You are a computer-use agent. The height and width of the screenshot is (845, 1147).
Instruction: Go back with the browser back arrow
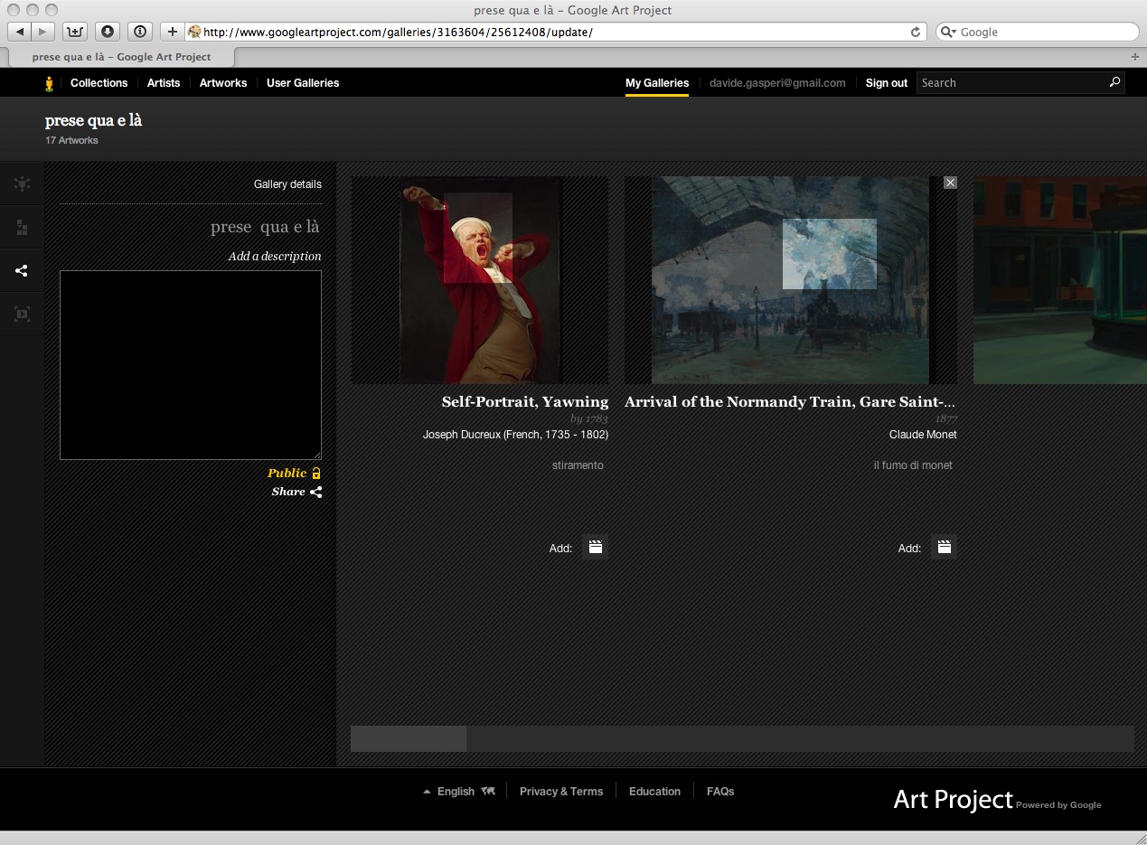pos(20,32)
